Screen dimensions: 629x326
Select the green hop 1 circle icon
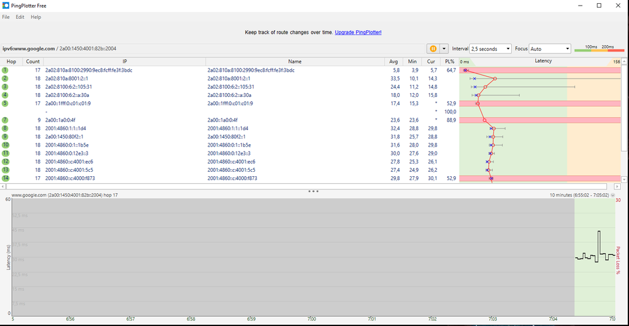[5, 70]
